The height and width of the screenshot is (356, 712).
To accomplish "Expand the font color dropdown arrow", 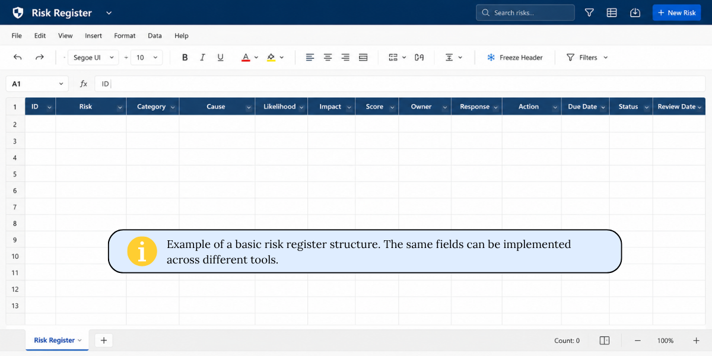I will (256, 58).
